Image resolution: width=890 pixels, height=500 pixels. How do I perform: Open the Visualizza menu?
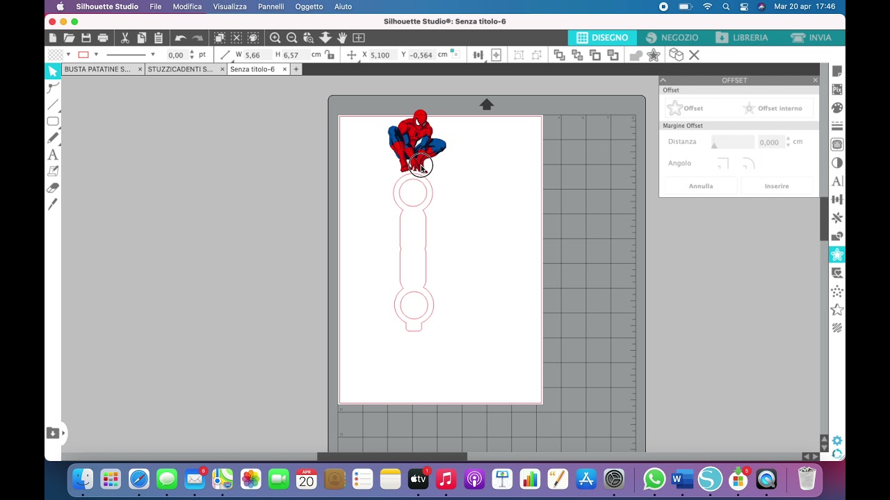[229, 6]
